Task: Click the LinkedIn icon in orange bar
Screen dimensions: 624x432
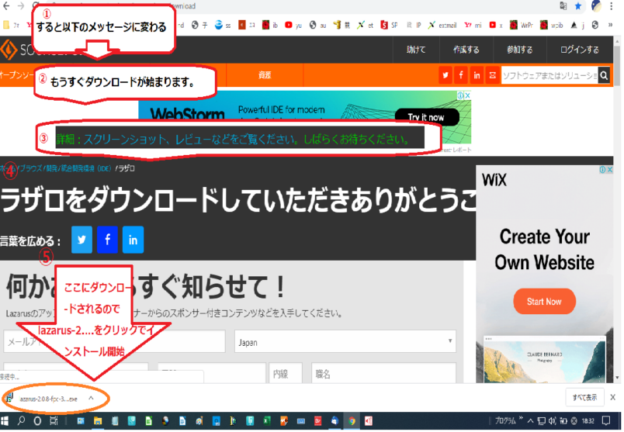Action: [x=477, y=75]
